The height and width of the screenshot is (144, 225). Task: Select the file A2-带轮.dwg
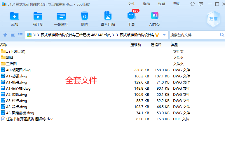17,95
